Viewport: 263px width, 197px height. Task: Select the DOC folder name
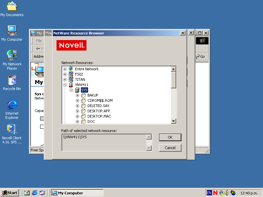[91, 121]
